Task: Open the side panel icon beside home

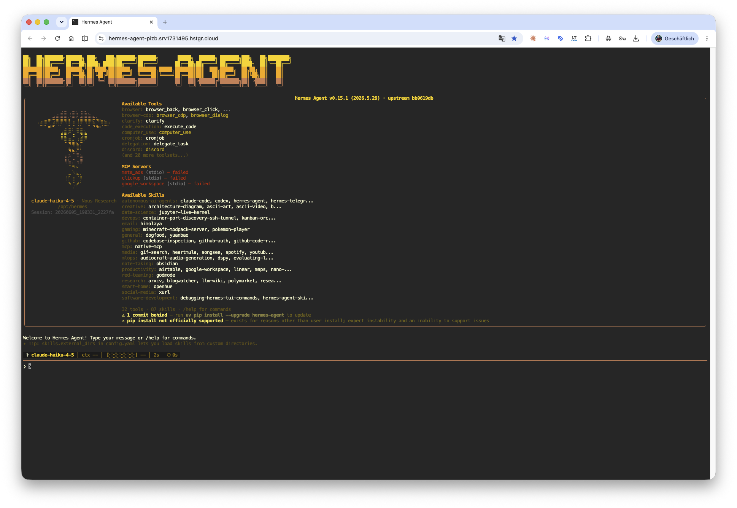Action: click(x=85, y=38)
